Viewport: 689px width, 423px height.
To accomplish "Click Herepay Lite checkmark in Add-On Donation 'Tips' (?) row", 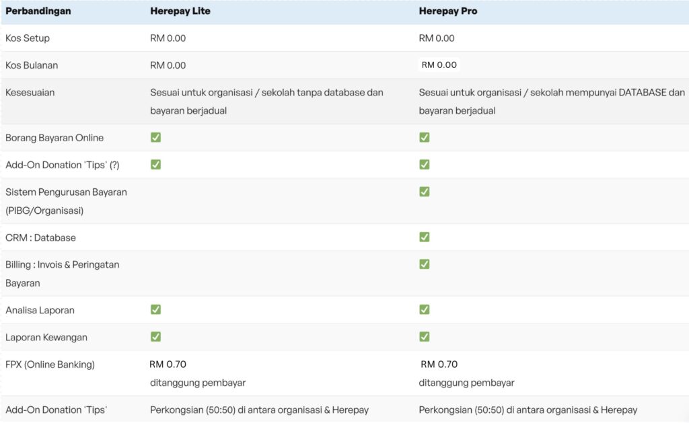I will [155, 165].
